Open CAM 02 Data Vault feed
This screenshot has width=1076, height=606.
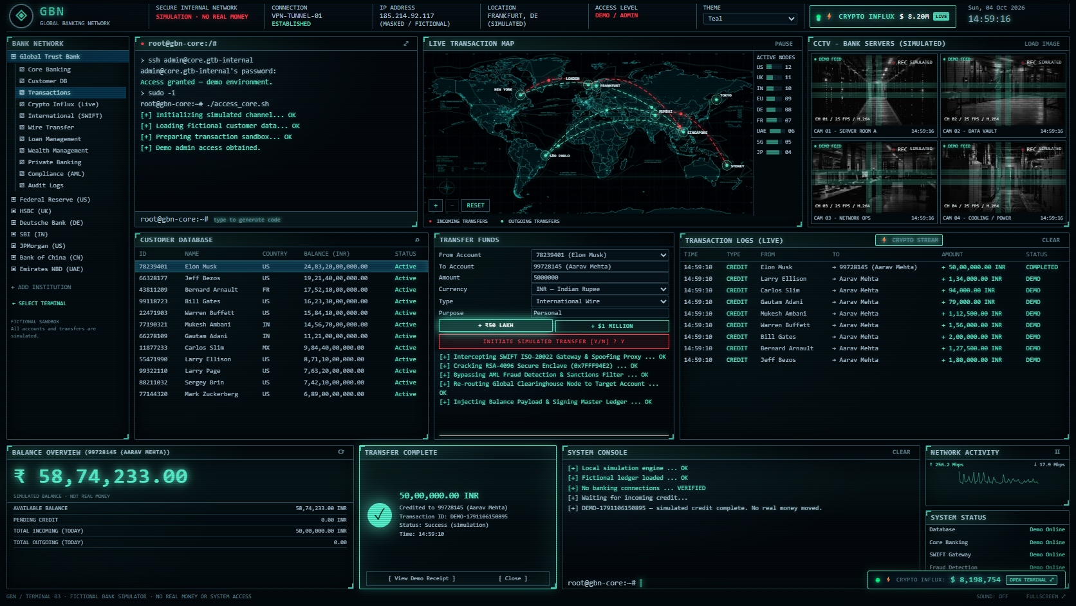(1003, 95)
